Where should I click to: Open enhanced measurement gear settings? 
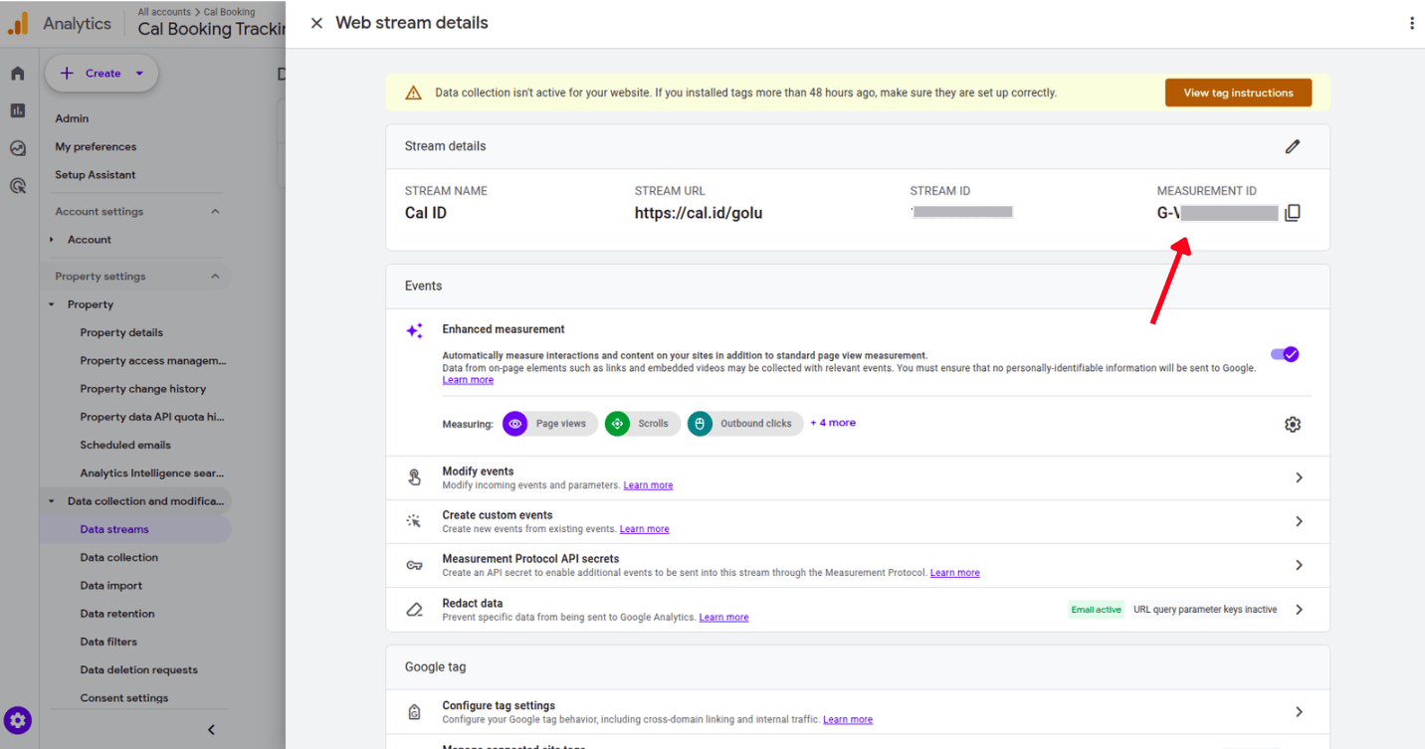point(1293,425)
